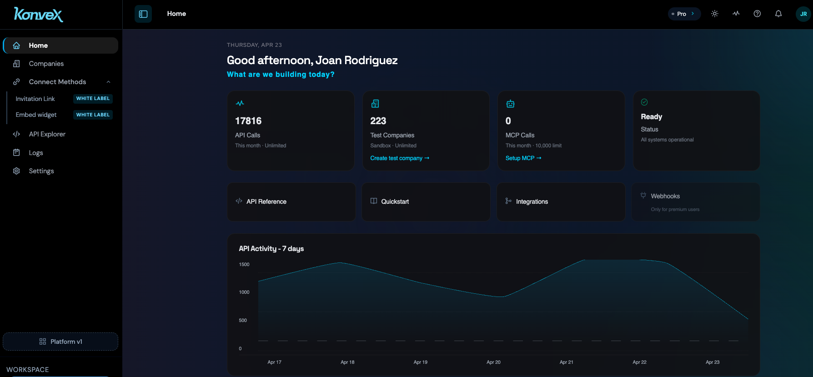This screenshot has width=813, height=377.
Task: Click the Webhooks plug icon
Action: tap(643, 196)
